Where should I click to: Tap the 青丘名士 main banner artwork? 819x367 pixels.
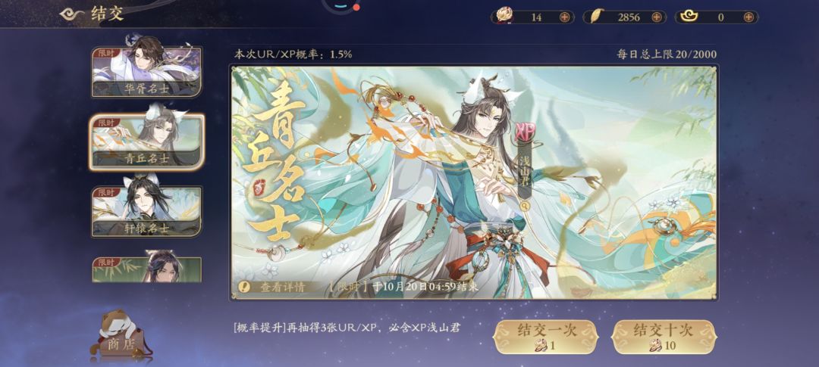(x=474, y=182)
